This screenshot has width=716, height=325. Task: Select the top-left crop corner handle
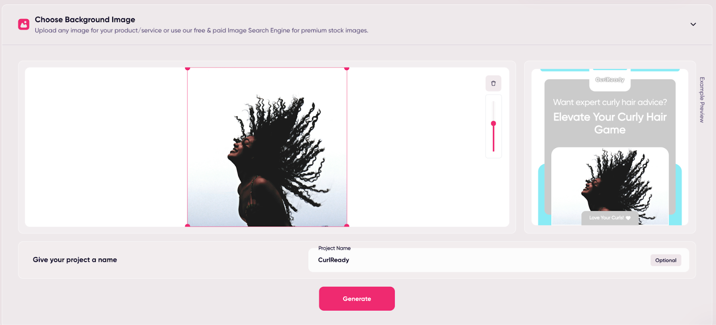click(188, 68)
